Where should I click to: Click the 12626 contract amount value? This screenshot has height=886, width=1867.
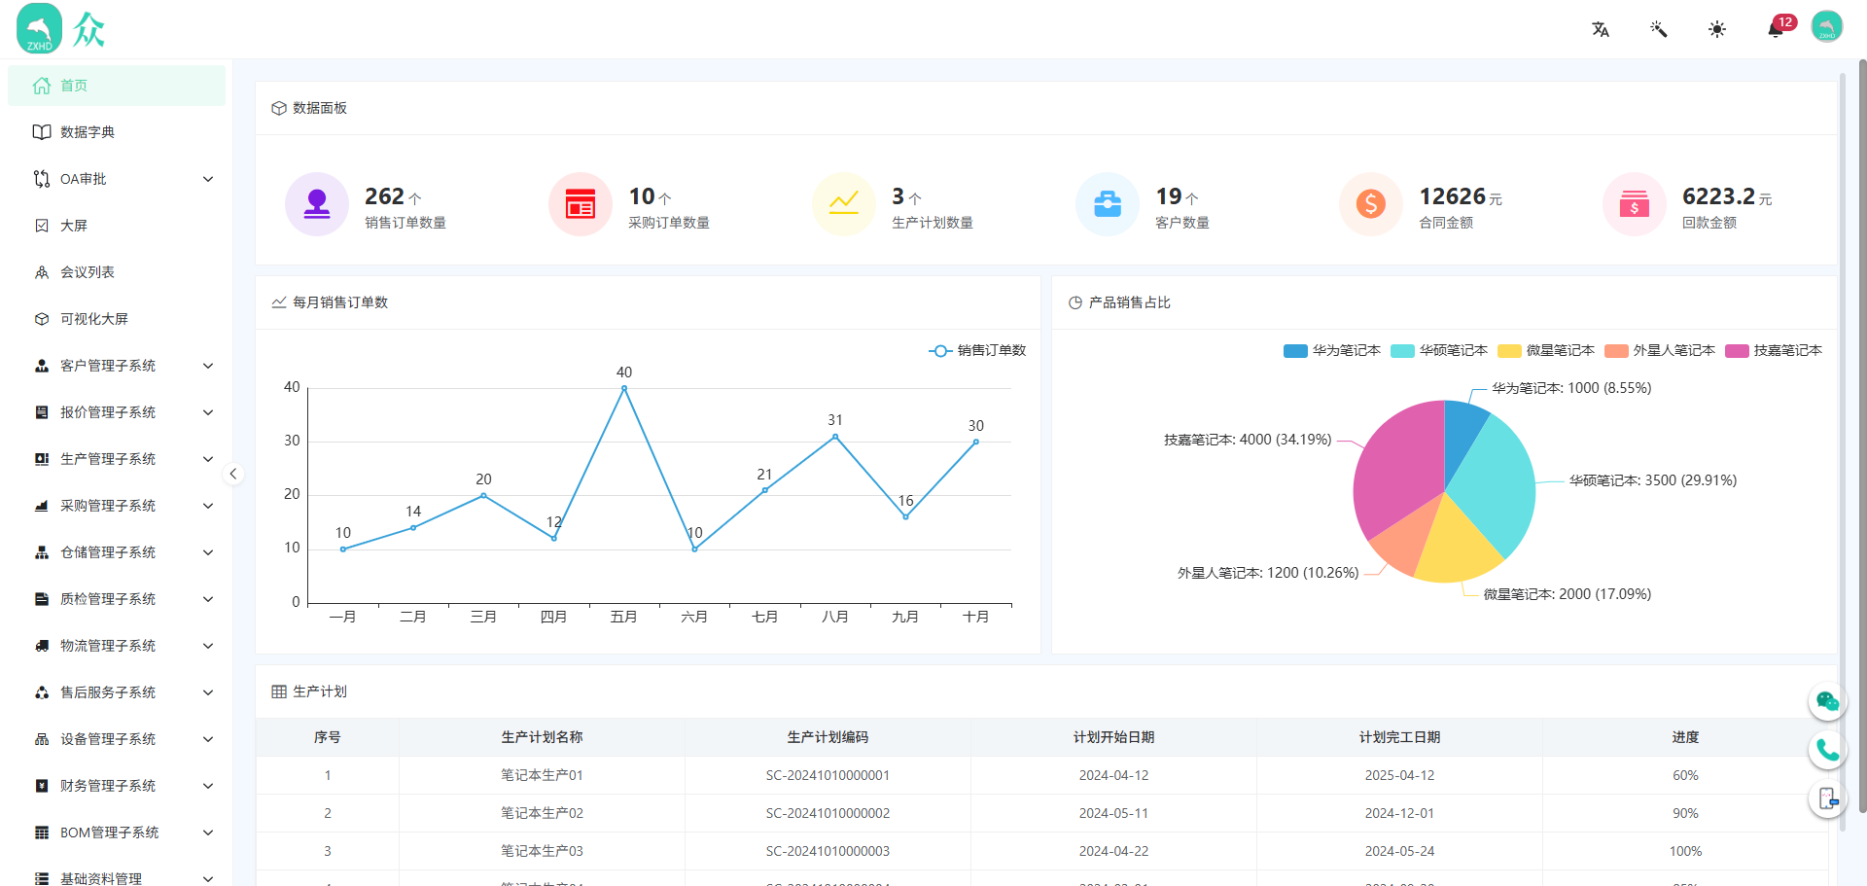(x=1453, y=196)
